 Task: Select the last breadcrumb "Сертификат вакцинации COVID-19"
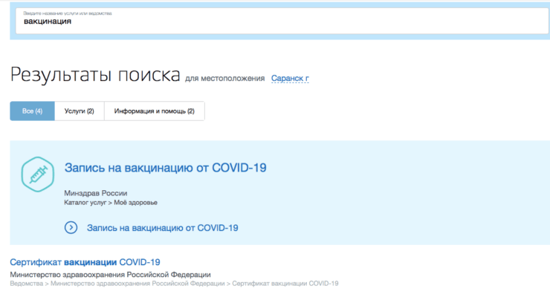coord(285,283)
